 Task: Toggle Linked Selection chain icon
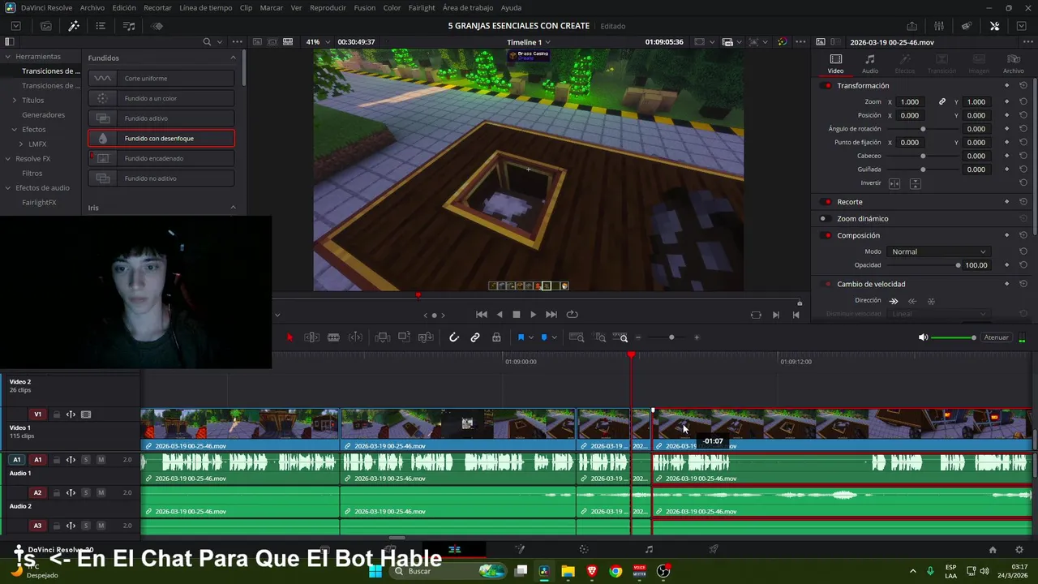coord(475,337)
